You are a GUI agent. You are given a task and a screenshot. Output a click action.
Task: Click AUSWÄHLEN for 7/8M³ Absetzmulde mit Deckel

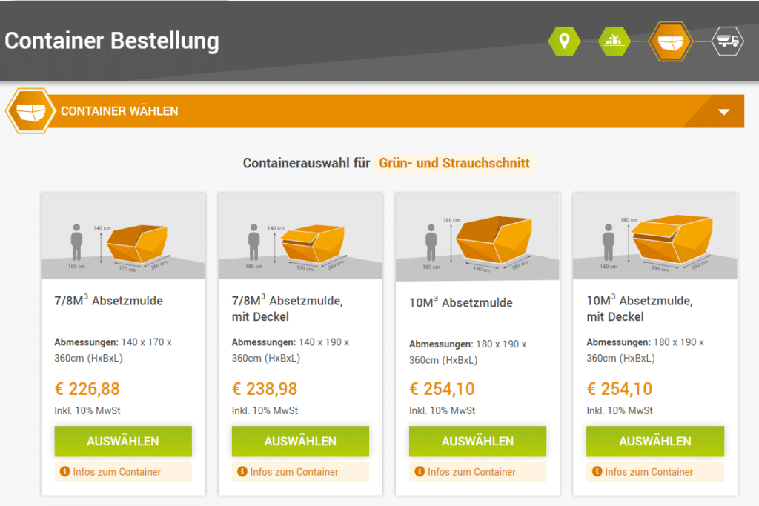click(299, 442)
